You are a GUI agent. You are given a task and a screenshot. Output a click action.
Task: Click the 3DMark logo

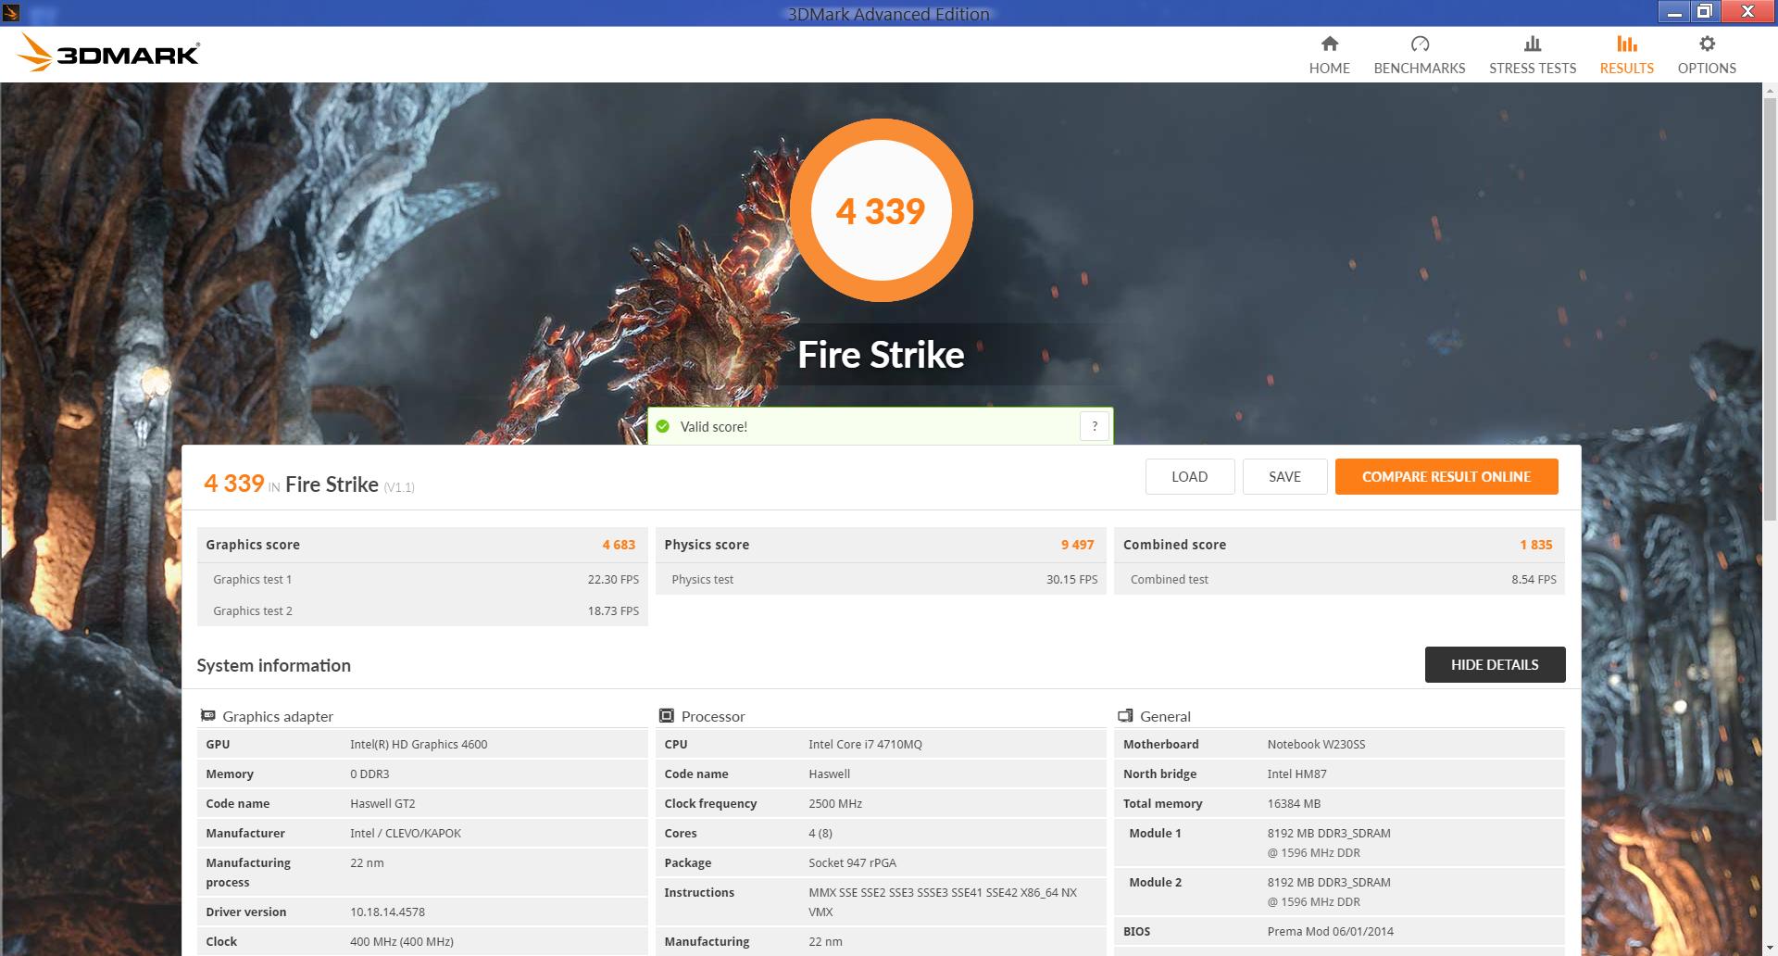pos(109,53)
